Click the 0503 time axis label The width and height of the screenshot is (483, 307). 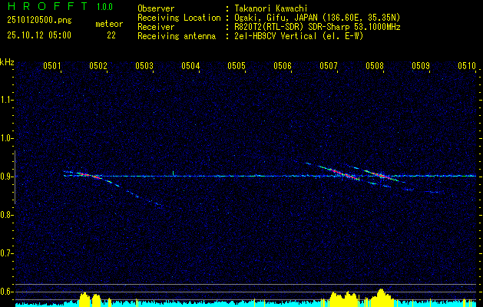[x=144, y=65]
